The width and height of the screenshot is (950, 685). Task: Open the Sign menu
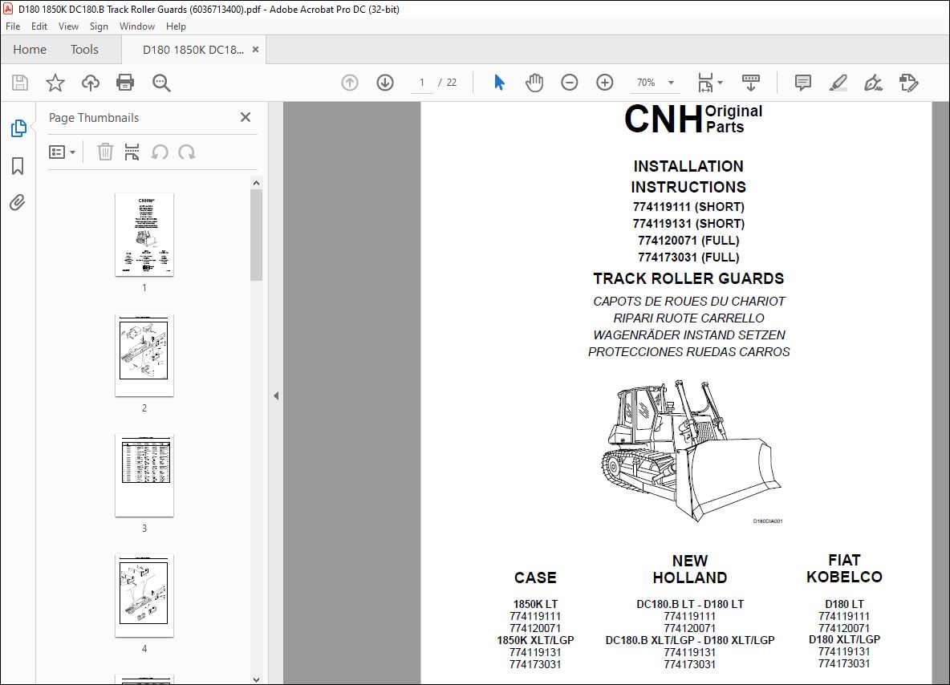(x=99, y=26)
